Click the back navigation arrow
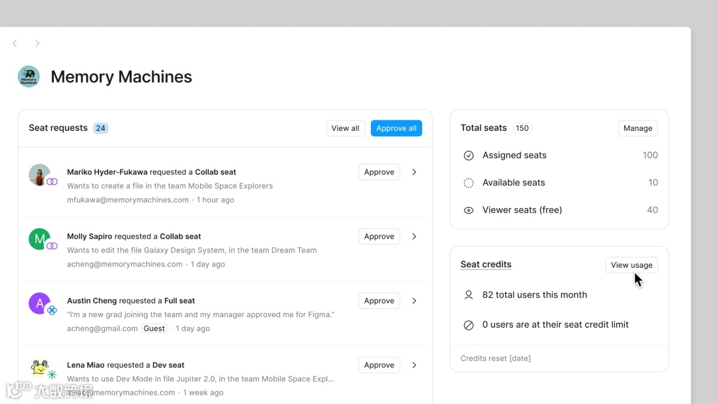The height and width of the screenshot is (404, 718). (15, 43)
